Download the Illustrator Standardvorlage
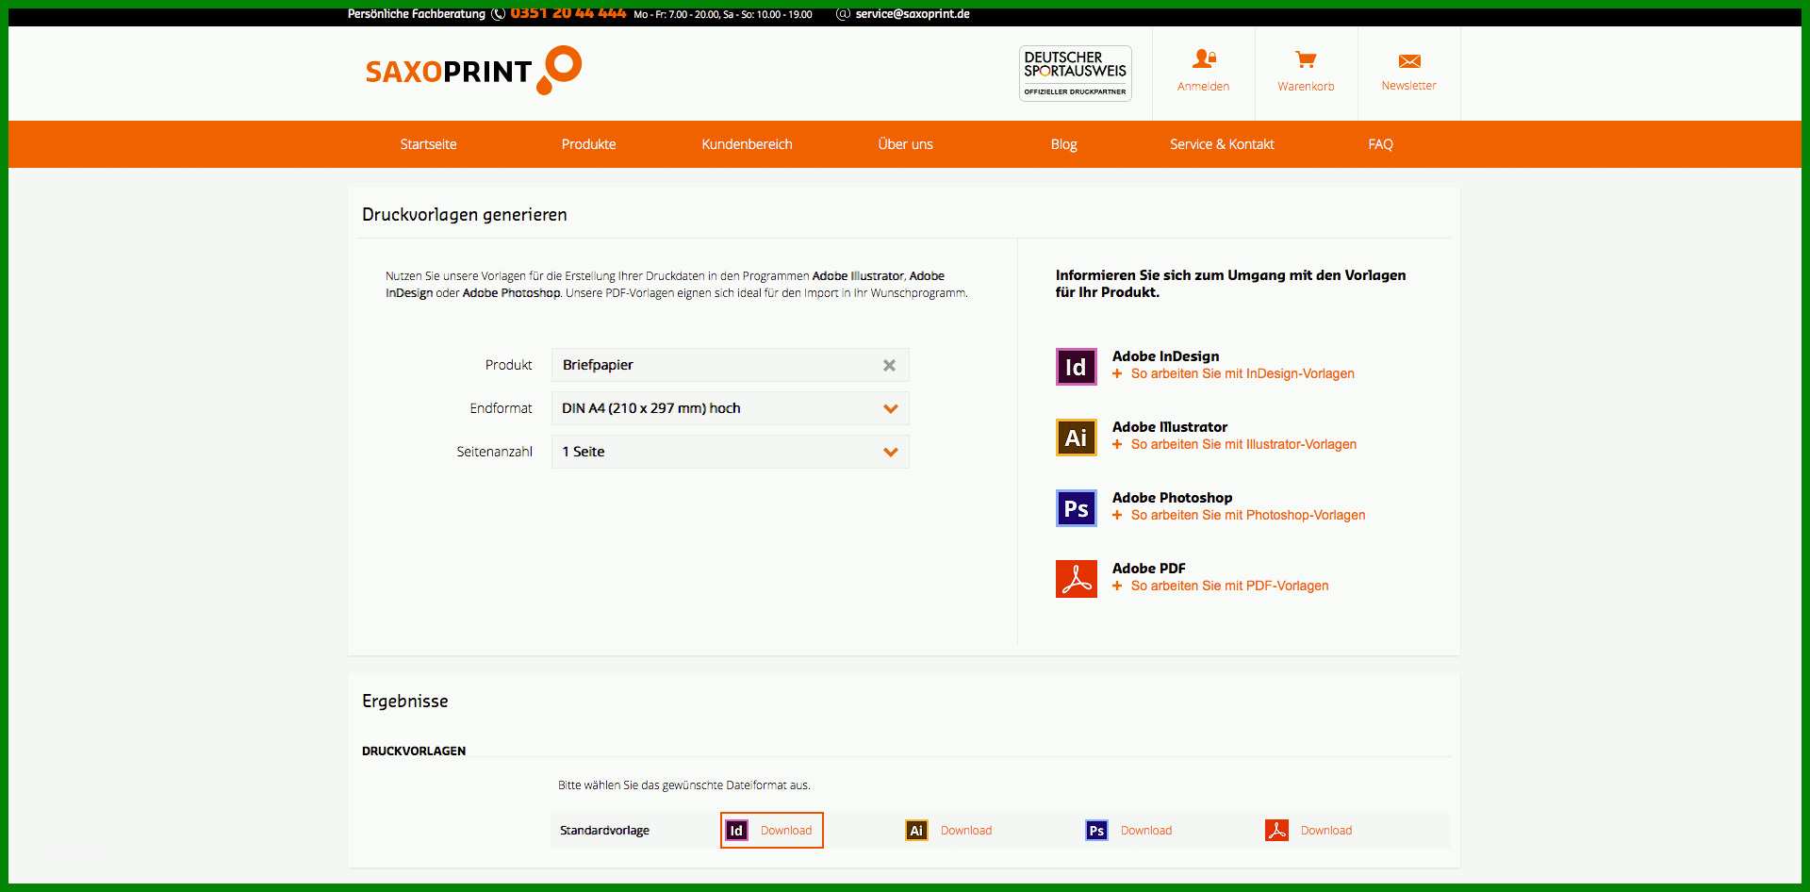Viewport: 1810px width, 892px height. point(966,831)
